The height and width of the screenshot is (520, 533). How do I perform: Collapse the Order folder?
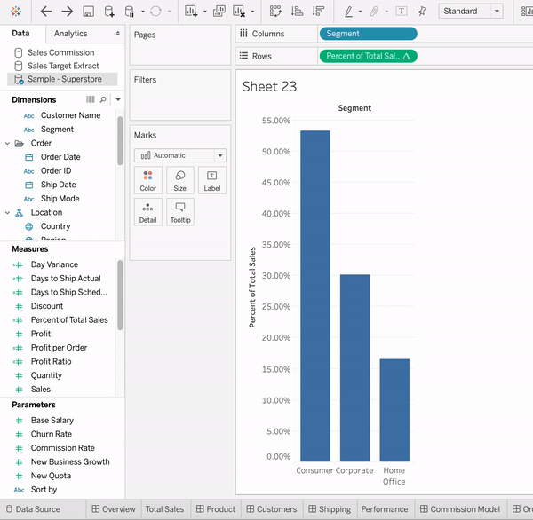pyautogui.click(x=8, y=143)
